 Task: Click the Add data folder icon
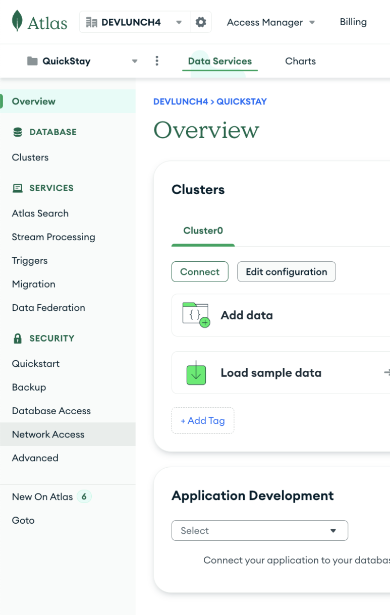click(x=196, y=315)
